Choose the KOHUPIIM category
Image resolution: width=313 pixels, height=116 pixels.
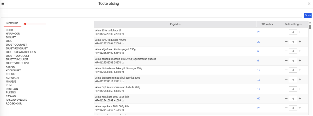pos(12,78)
